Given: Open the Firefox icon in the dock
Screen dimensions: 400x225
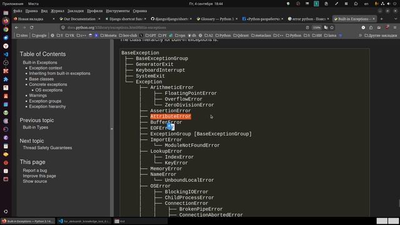Looking at the screenshot, I should pyautogui.click(x=6, y=21).
